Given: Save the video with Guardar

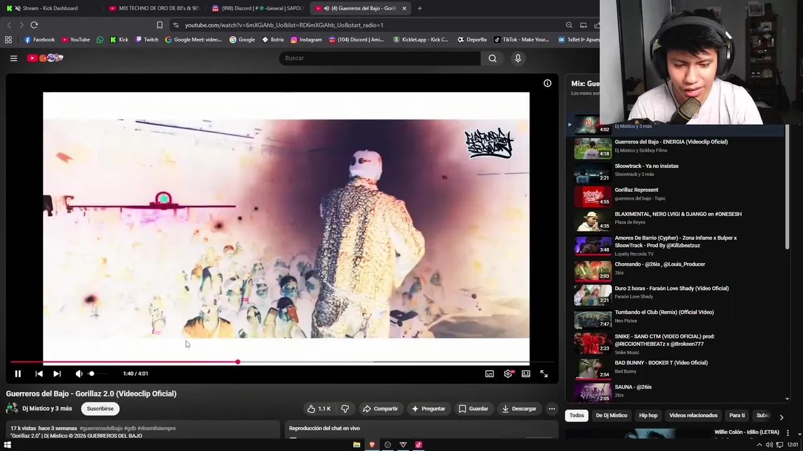Looking at the screenshot, I should 473,408.
